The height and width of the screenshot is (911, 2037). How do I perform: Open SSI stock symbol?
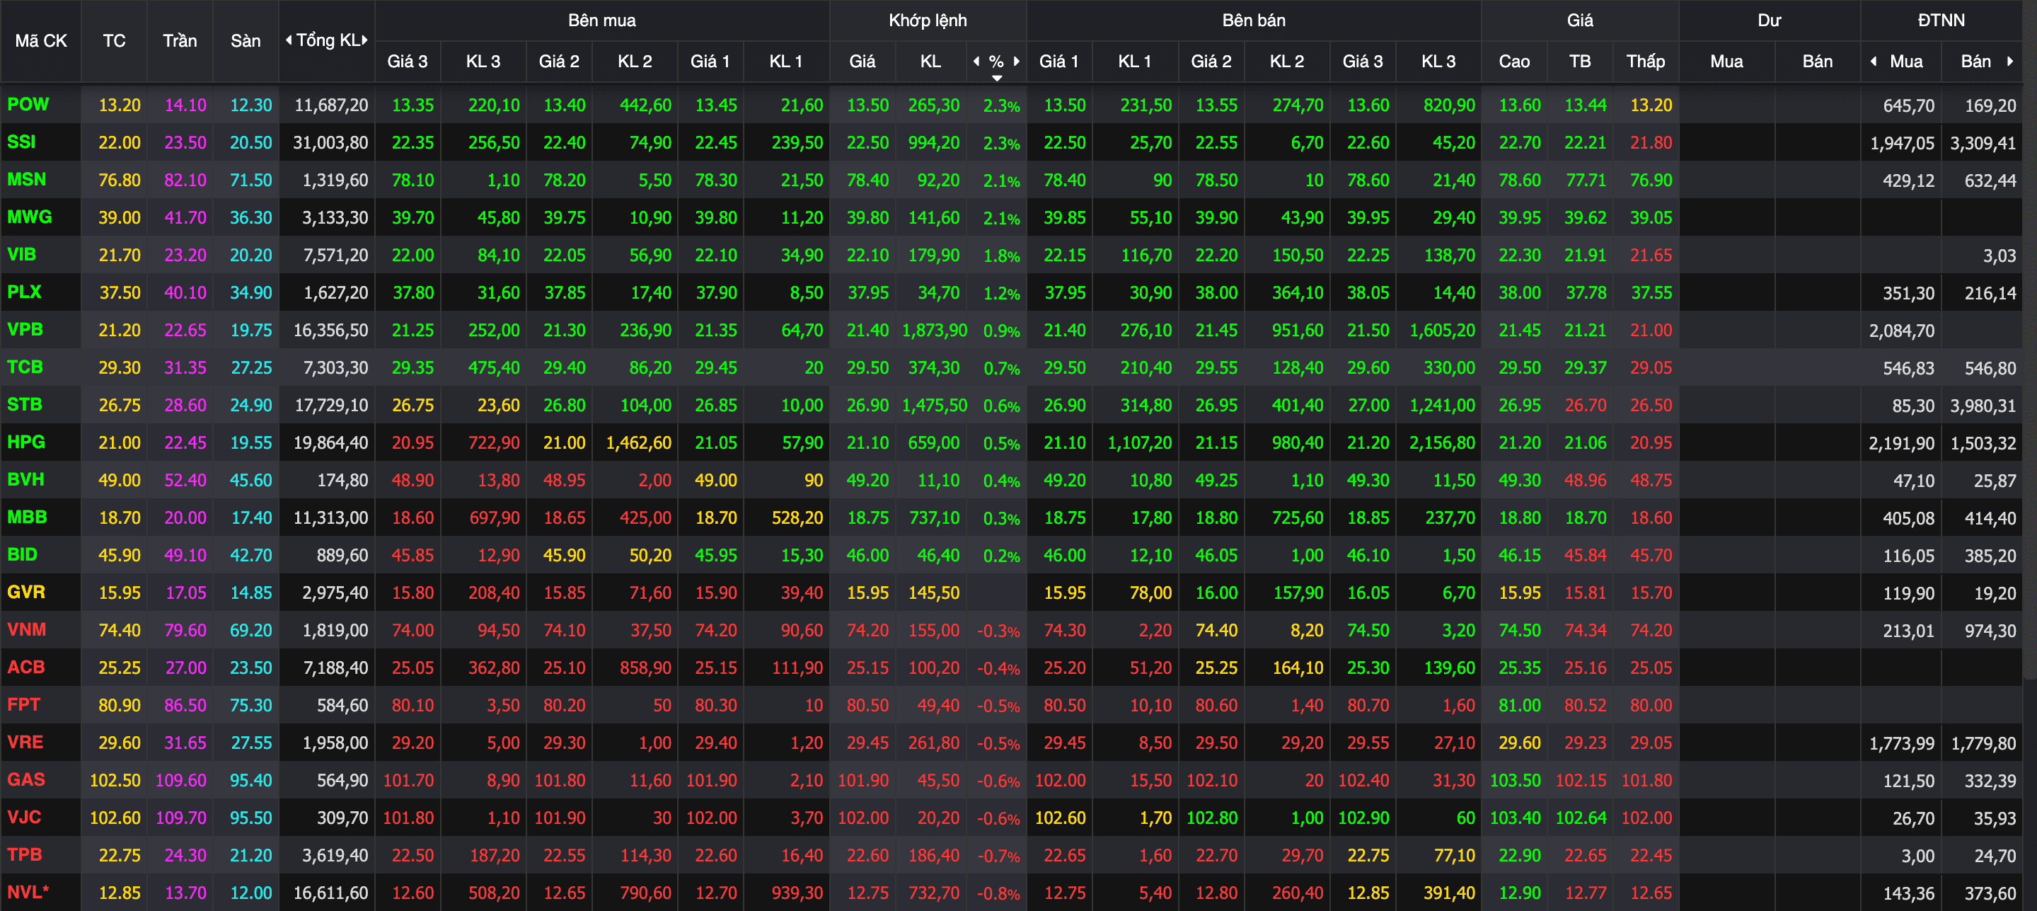tap(21, 142)
